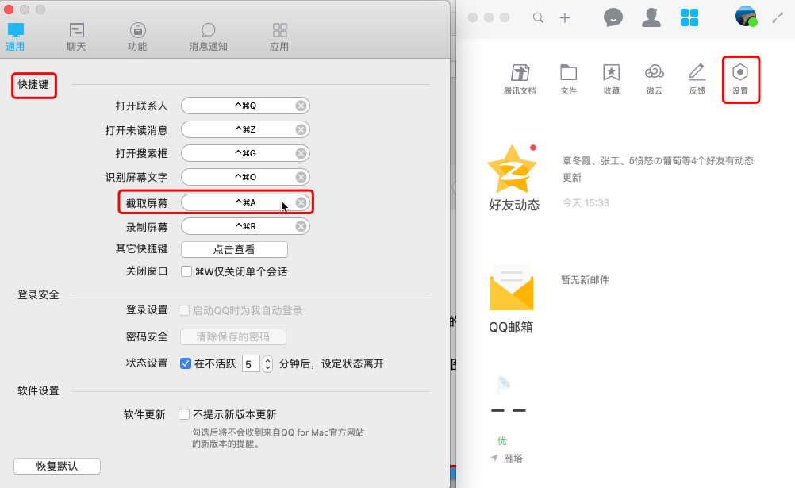Viewport: 795px width, 488px height.
Task: Click the weather satellite icon
Action: click(x=503, y=386)
